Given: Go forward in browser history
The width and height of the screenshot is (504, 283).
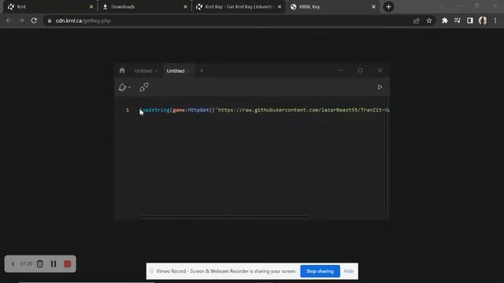Looking at the screenshot, I should point(21,20).
